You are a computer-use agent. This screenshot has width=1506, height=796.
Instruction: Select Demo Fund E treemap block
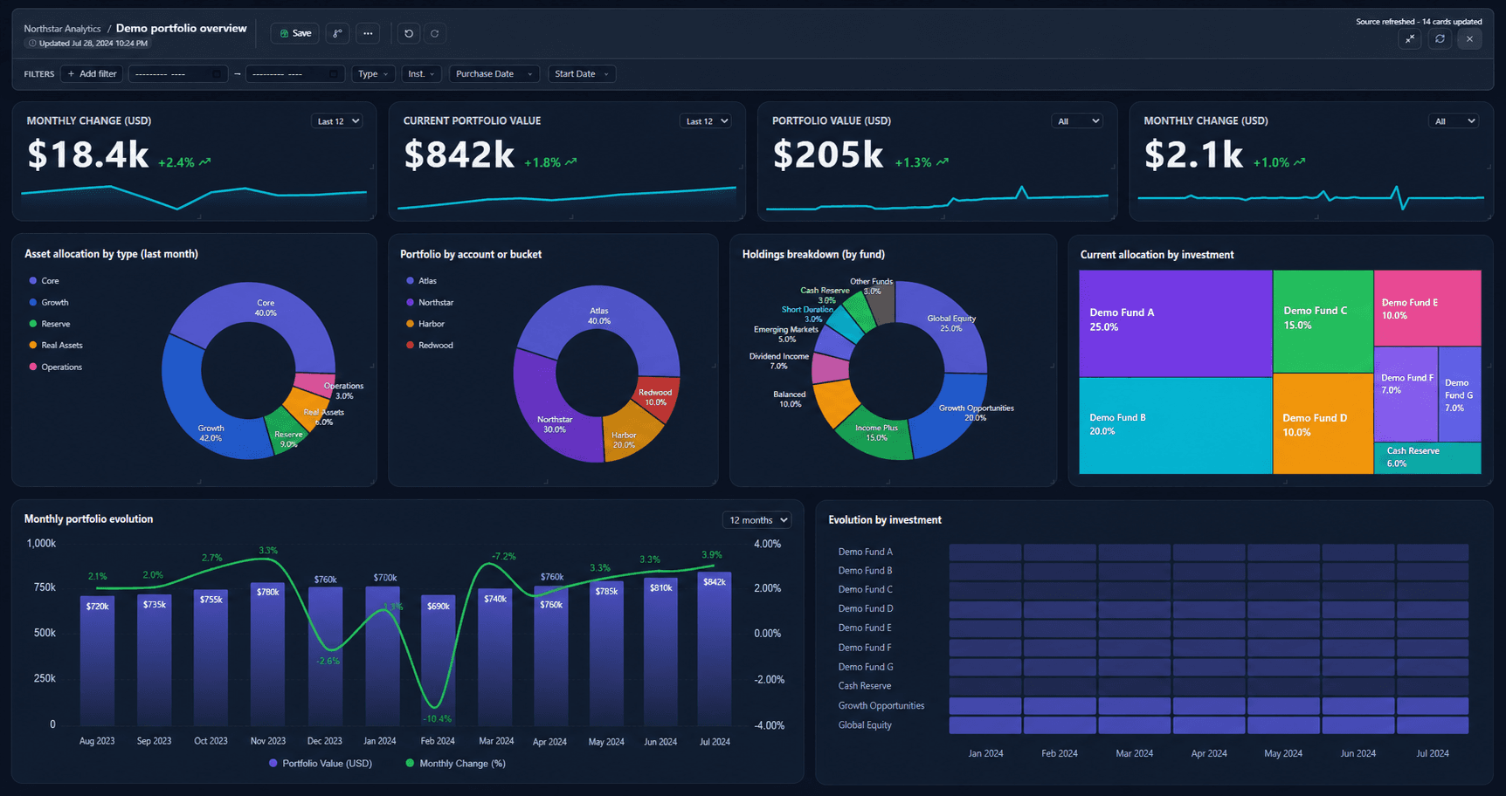(x=1427, y=308)
